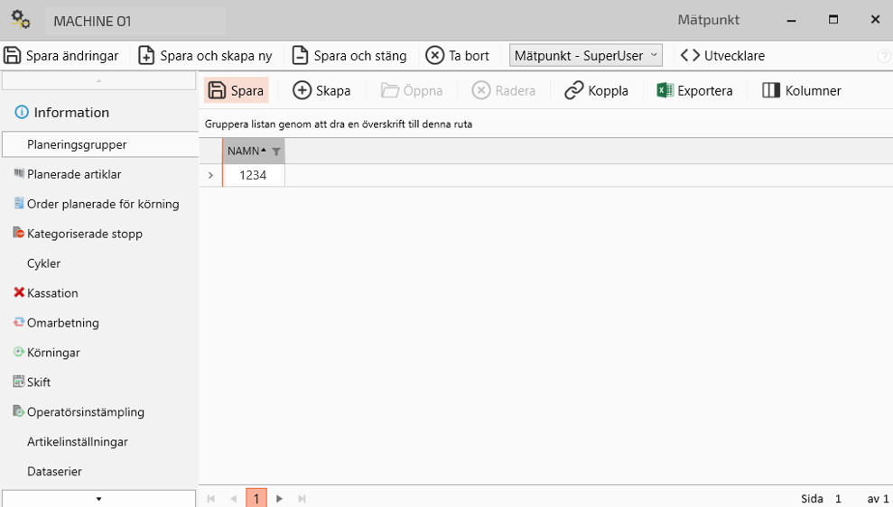
Task: Click the Spara ändringar save icon
Action: pyautogui.click(x=13, y=56)
